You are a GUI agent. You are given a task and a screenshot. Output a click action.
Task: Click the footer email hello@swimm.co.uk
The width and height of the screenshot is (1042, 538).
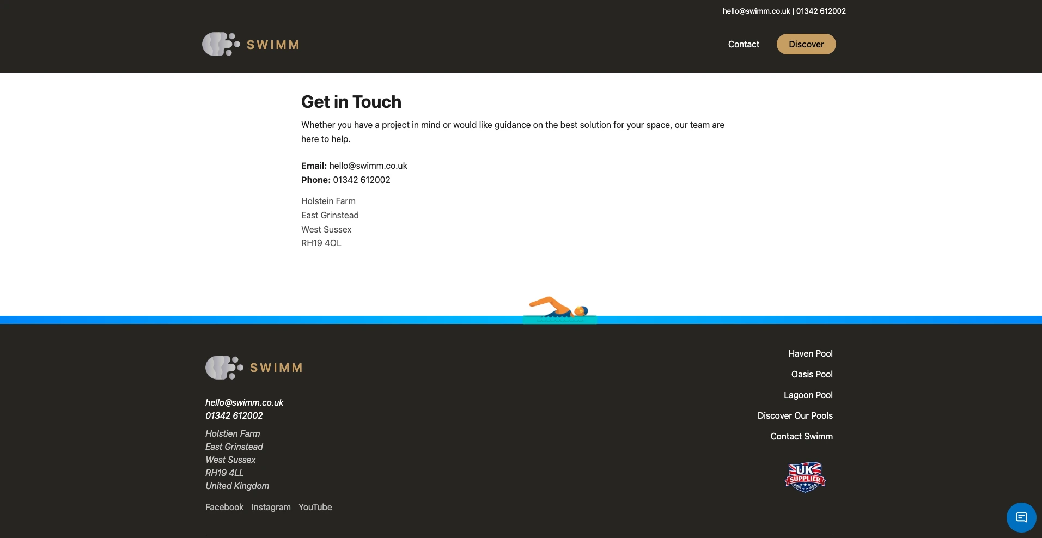(245, 402)
